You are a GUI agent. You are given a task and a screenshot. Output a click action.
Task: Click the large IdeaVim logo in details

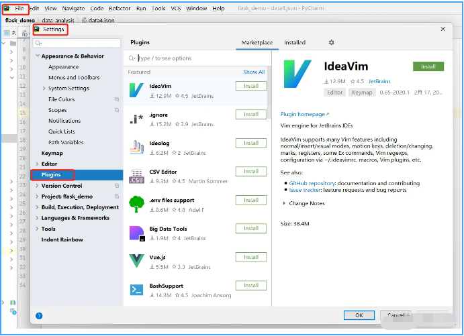click(297, 74)
